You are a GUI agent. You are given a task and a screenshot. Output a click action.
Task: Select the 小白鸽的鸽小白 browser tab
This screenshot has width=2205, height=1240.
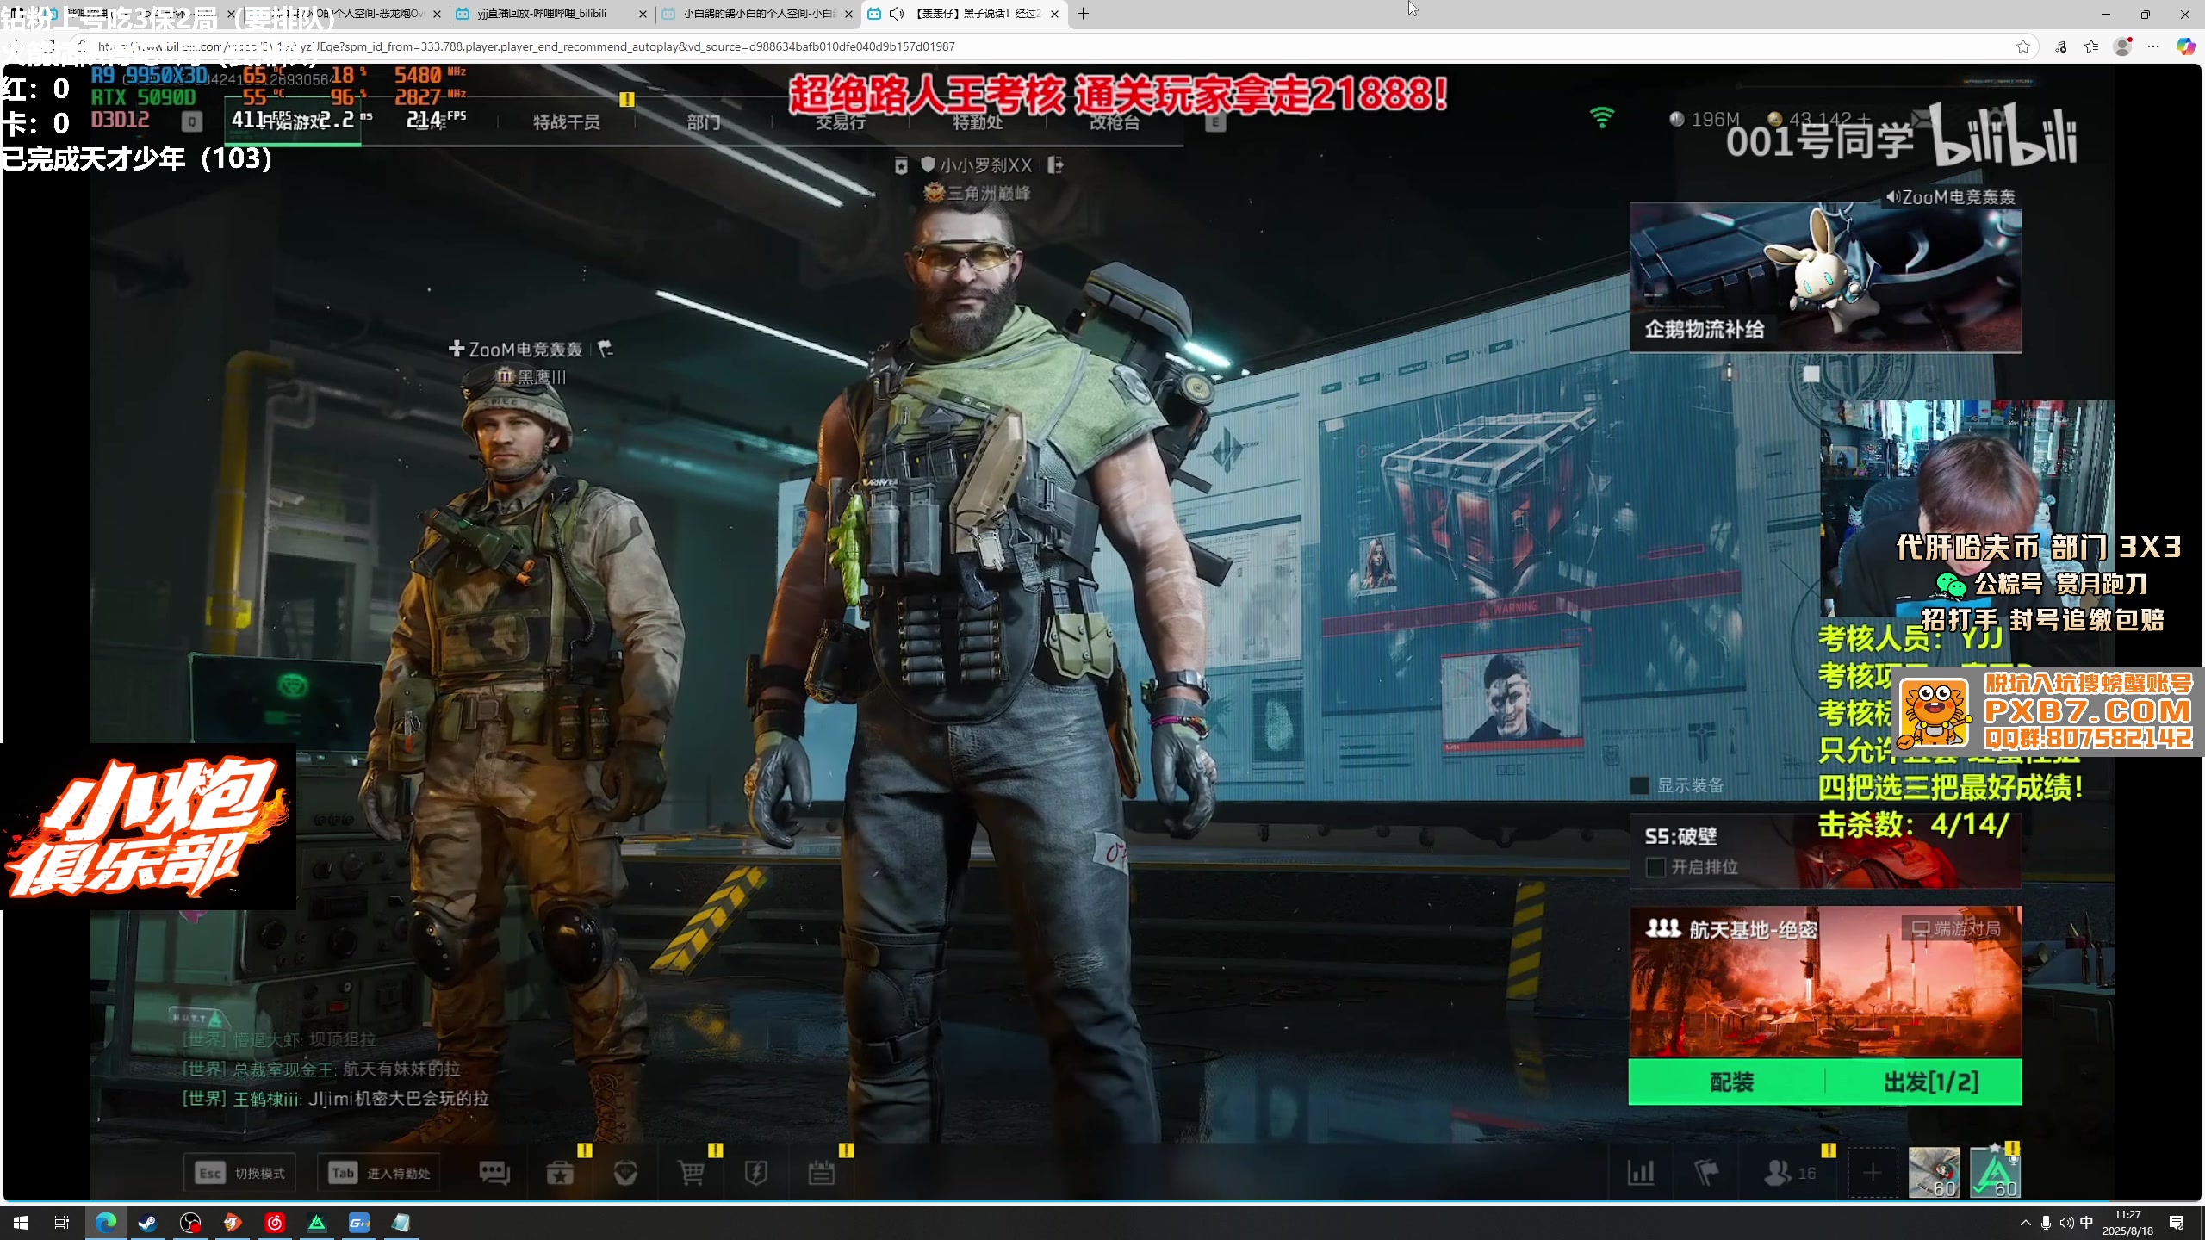coord(758,14)
